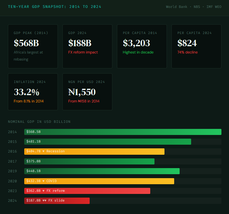
Task: Click the '2023' year label of the chart
Action: [x=12, y=191]
